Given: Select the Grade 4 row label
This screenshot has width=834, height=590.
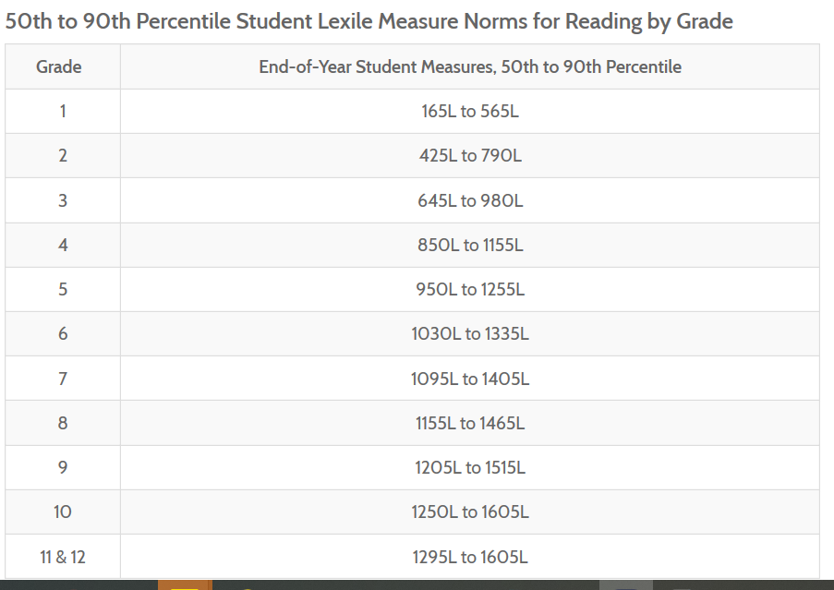Looking at the screenshot, I should [x=63, y=245].
